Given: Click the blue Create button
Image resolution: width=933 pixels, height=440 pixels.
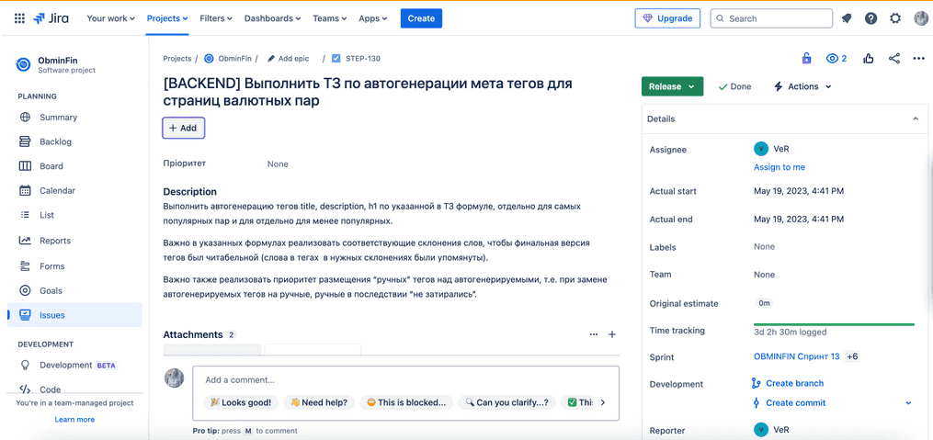Looking at the screenshot, I should pos(421,18).
